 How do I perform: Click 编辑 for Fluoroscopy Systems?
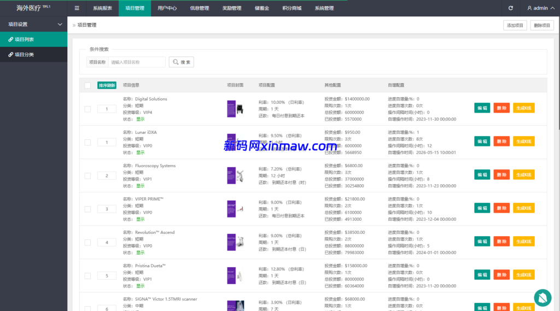tap(482, 174)
